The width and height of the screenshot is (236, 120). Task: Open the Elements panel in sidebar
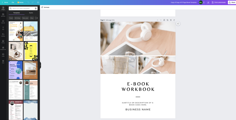(3, 15)
